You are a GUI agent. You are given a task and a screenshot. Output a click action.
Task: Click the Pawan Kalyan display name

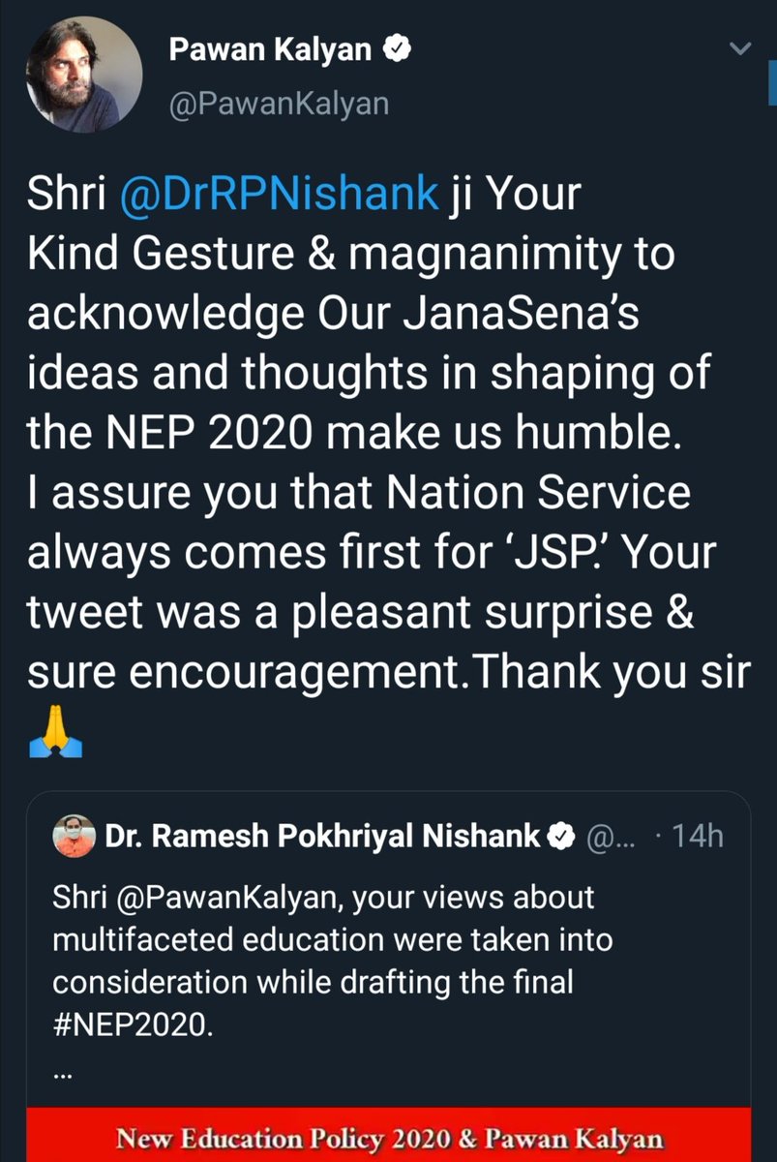click(271, 51)
